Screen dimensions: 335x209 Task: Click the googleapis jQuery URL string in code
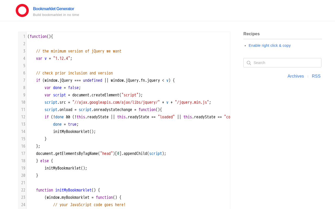click(116, 102)
